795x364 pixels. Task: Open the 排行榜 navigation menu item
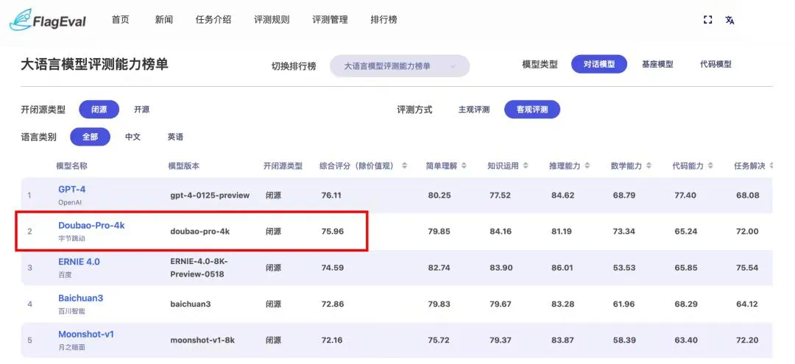coord(384,20)
